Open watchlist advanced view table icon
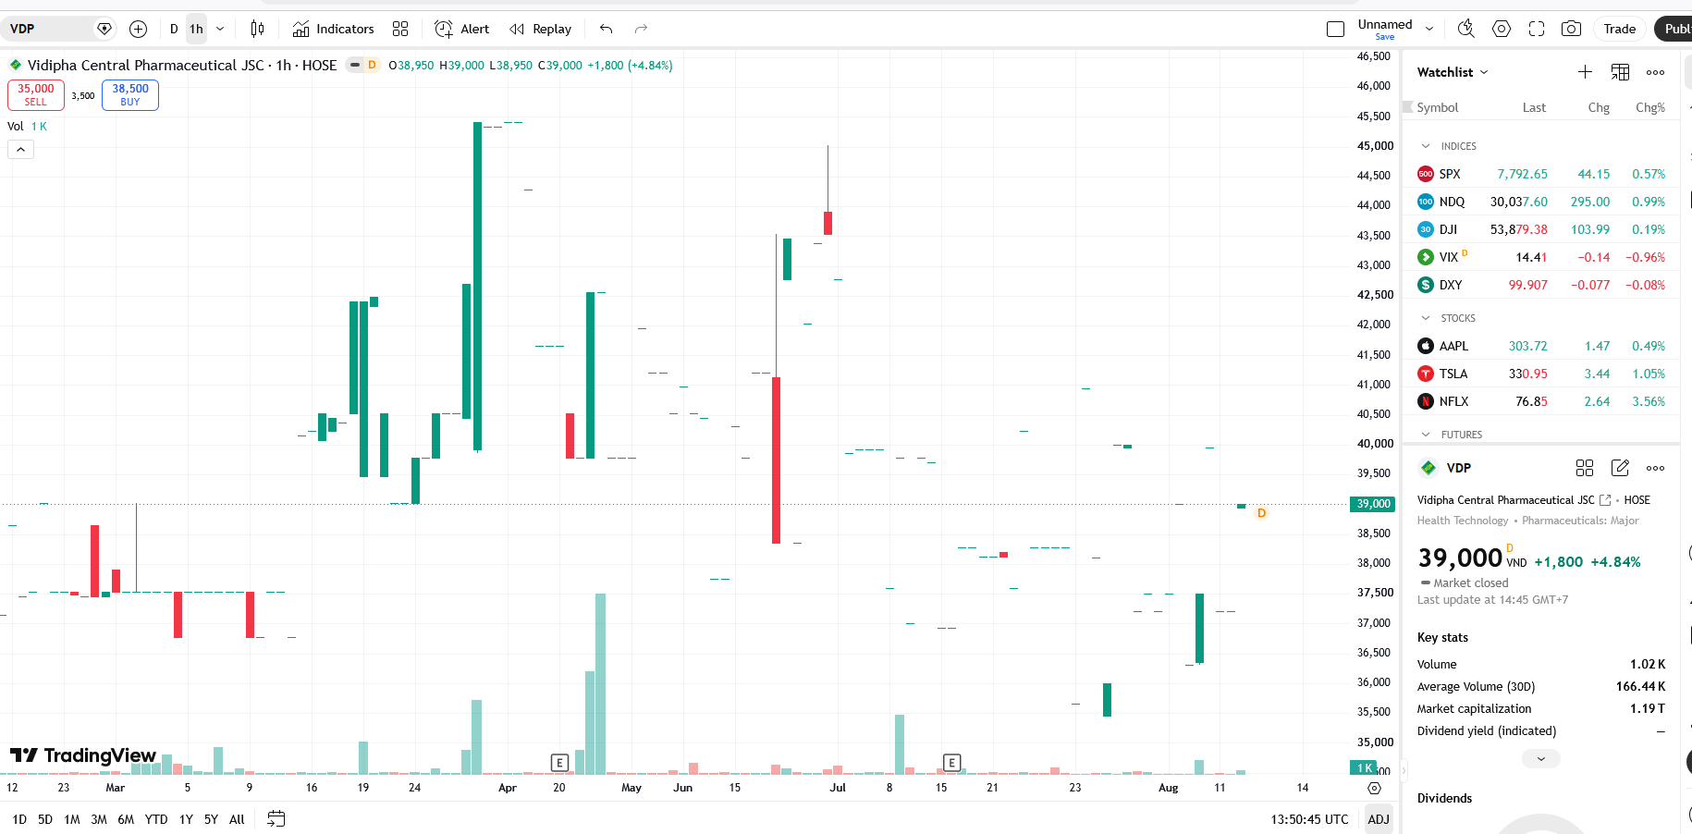Screen dimensions: 1692x834 pyautogui.click(x=1620, y=72)
